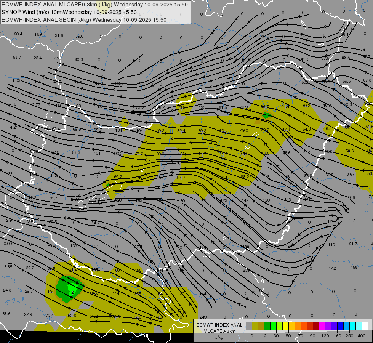Click the legend tick label 90

pyautogui.click(x=312, y=336)
